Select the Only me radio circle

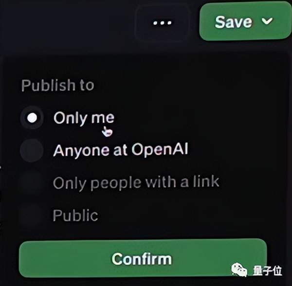[x=32, y=118]
